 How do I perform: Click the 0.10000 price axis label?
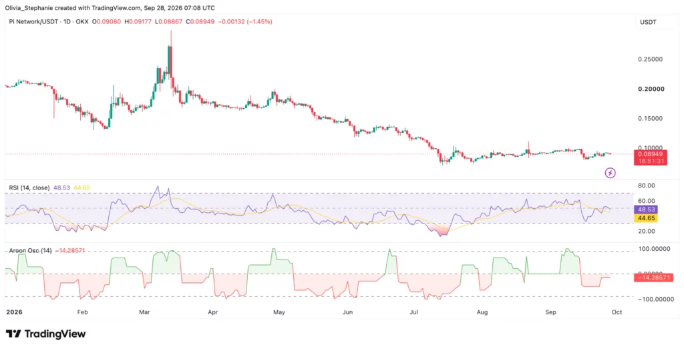tap(651, 148)
